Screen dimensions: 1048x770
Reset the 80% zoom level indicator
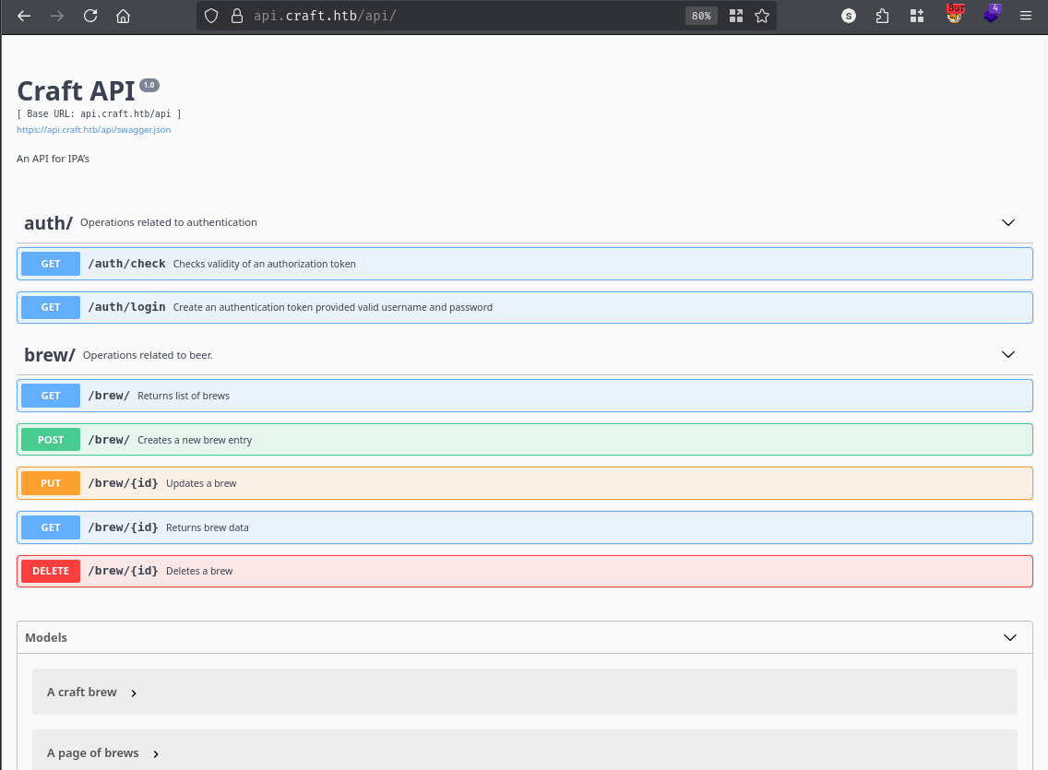(x=701, y=16)
